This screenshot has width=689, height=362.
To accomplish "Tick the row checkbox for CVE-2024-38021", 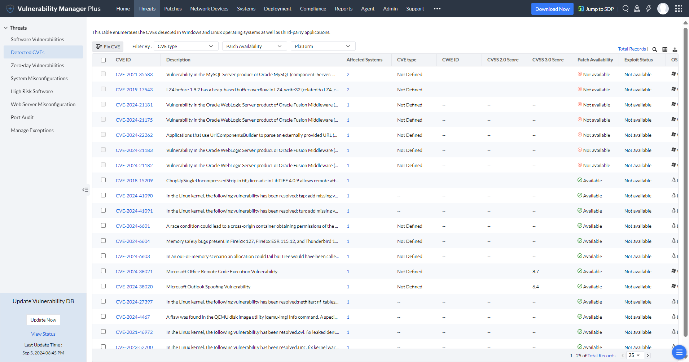I will (x=104, y=271).
